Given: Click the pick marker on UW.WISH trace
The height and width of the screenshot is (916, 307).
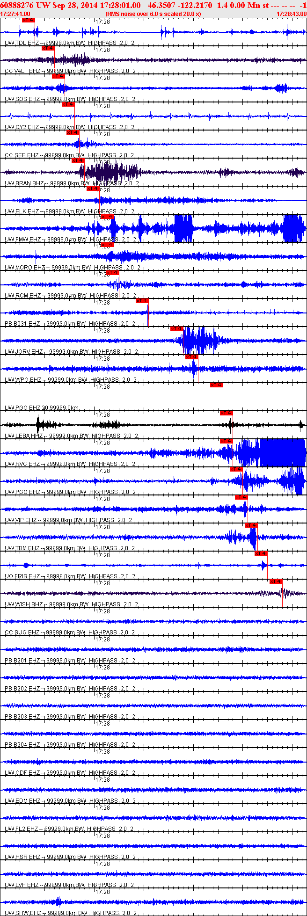Looking at the screenshot, I should coord(276,582).
